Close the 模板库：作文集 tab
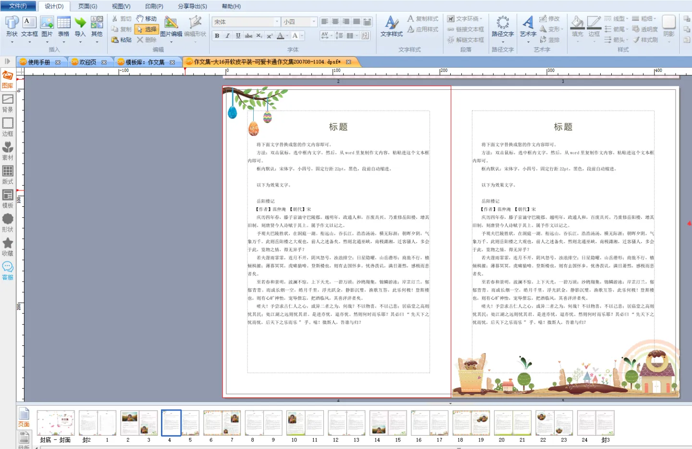 tap(172, 62)
